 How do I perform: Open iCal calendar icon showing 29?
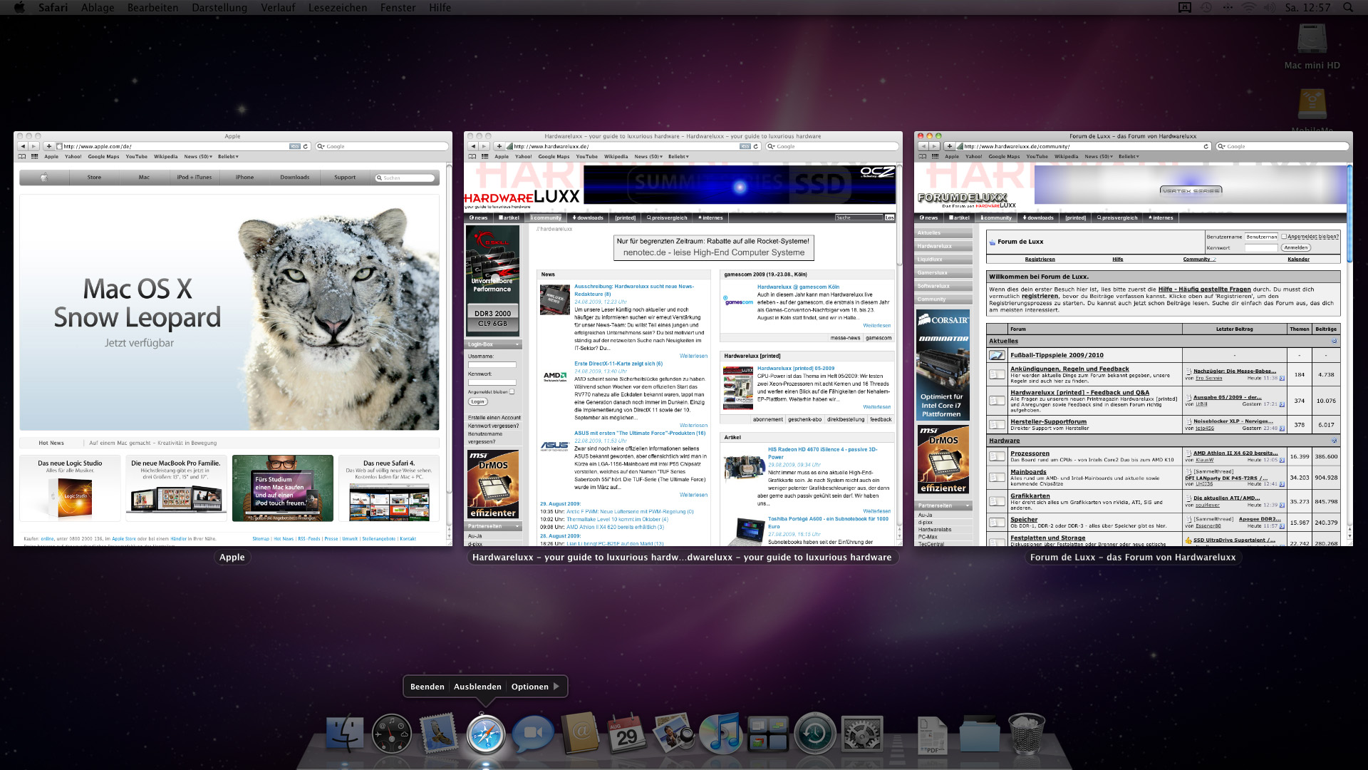(626, 734)
